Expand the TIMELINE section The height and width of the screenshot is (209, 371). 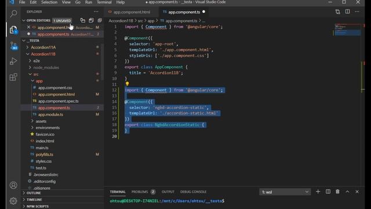point(34,200)
